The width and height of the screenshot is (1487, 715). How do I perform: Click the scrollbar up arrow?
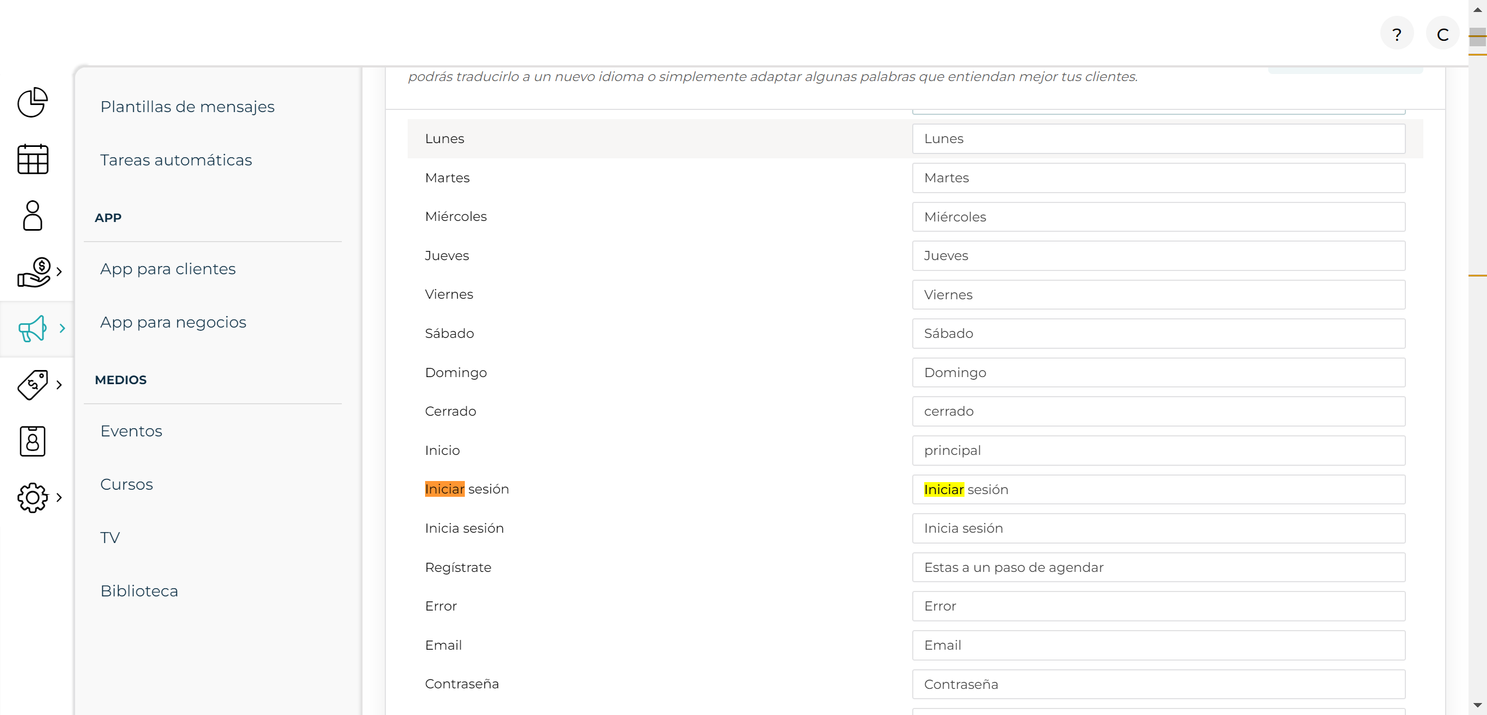(x=1477, y=9)
